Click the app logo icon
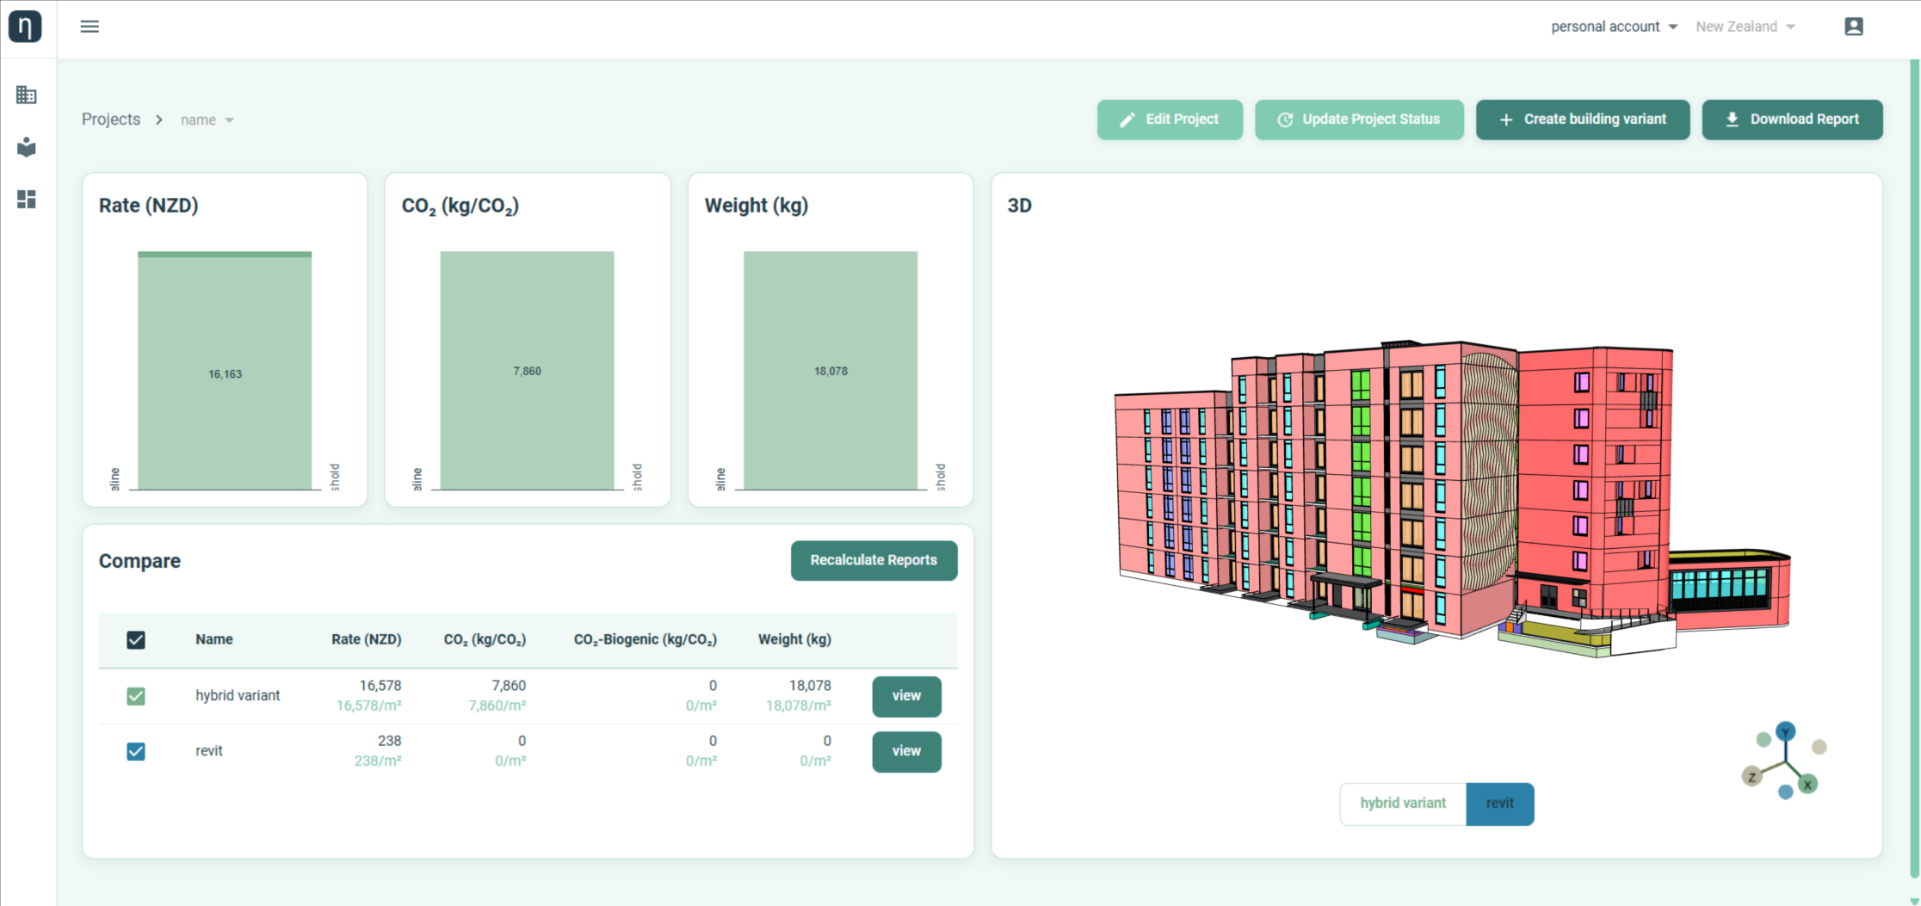 pyautogui.click(x=25, y=27)
